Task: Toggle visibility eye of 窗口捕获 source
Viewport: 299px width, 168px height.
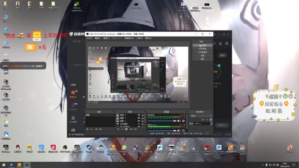Action: coord(139,124)
